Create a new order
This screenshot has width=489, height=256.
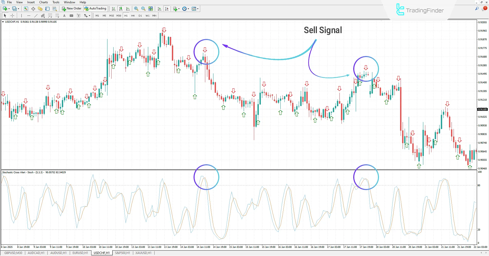point(71,8)
